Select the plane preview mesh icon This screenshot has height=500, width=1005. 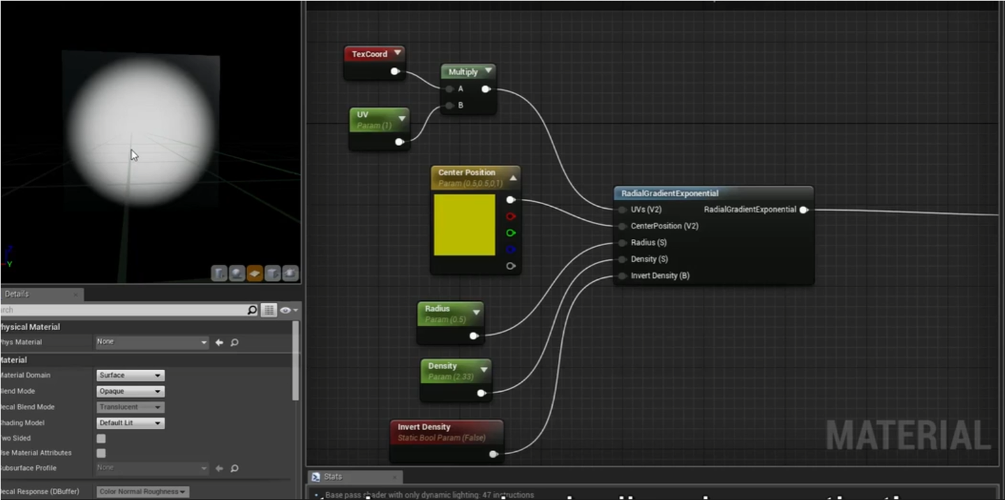click(255, 273)
